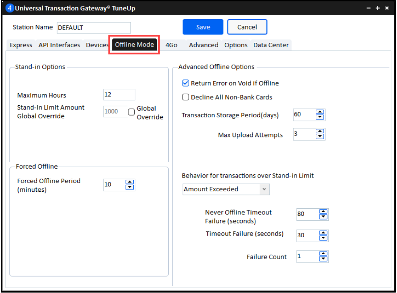Enable Decline All Non-Bank Cards
This screenshot has height=293, width=397.
[186, 97]
